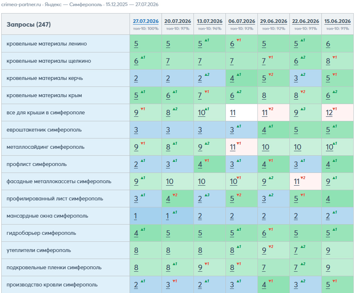355x293 pixels.
Task: Select the query евроштакетник симферополь
Action: point(44,130)
